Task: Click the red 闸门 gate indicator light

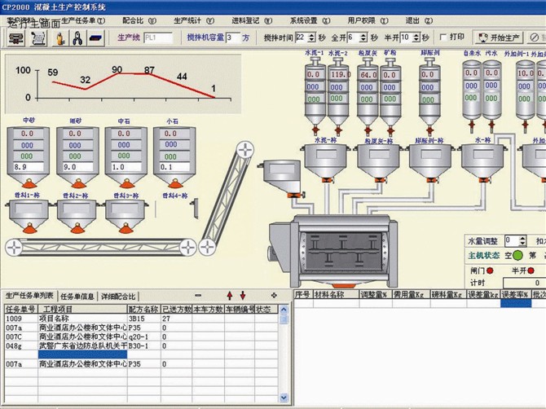Action: point(490,270)
